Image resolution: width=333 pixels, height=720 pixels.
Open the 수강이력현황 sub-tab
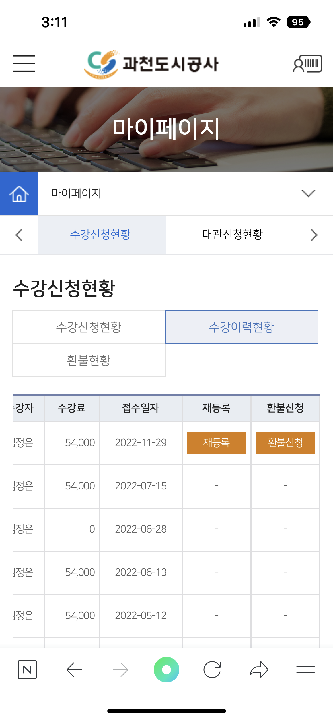point(241,327)
